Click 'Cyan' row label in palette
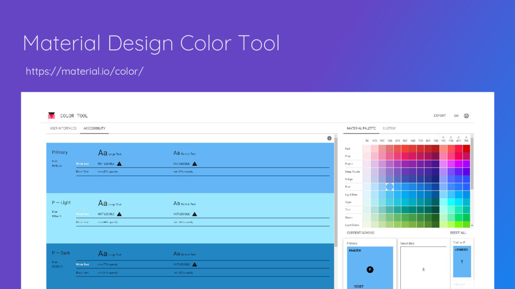This screenshot has height=289, width=515. click(348, 202)
